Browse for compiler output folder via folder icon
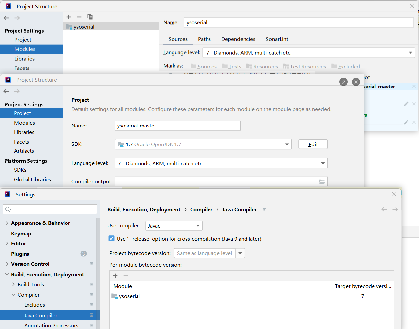The width and height of the screenshot is (419, 329). point(322,182)
